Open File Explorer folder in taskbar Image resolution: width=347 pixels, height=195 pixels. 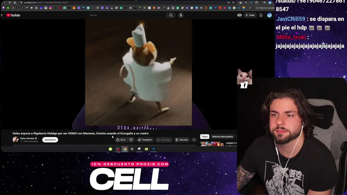(x=146, y=149)
